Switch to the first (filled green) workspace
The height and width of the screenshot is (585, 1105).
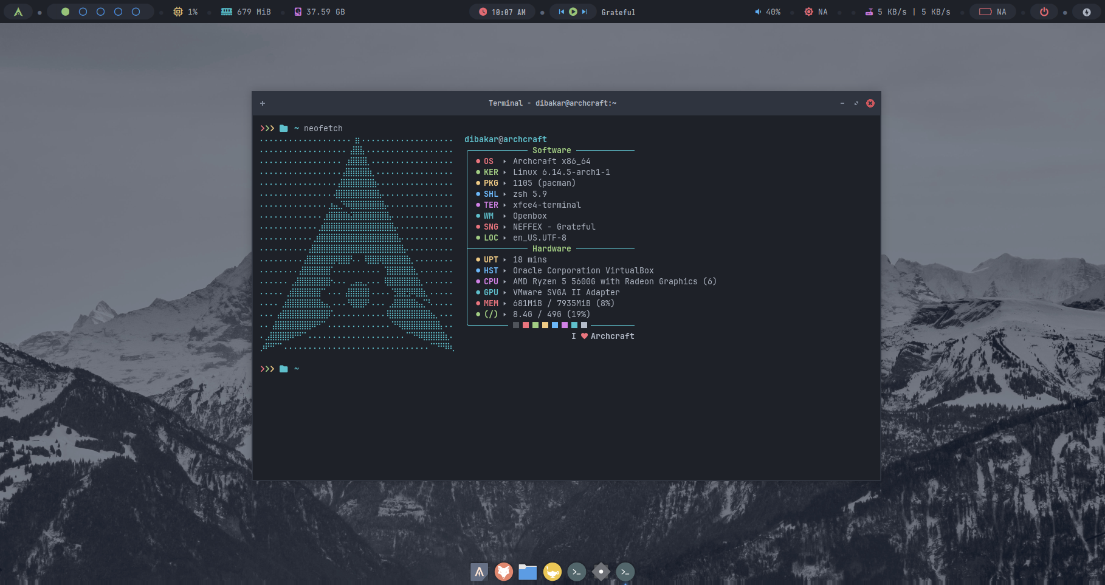coord(66,12)
